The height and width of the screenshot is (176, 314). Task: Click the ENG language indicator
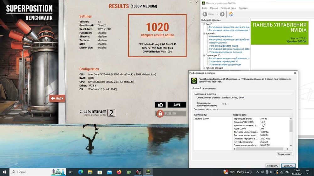click(287, 172)
